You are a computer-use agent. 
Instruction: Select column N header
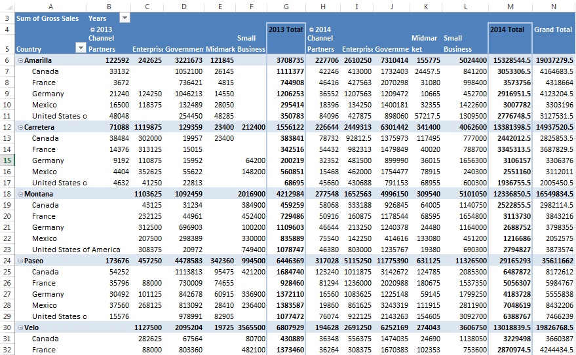pos(554,7)
